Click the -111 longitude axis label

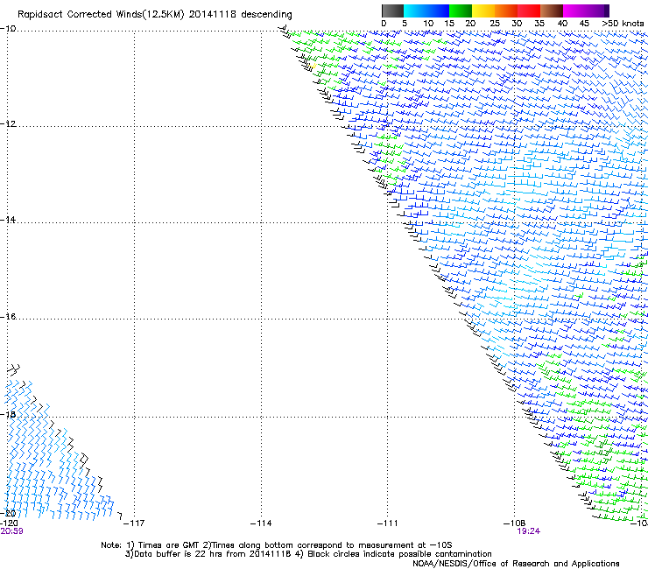pyautogui.click(x=388, y=523)
